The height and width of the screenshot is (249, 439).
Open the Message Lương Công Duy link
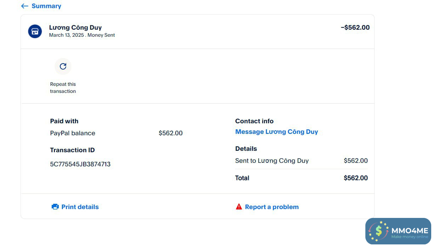276,132
